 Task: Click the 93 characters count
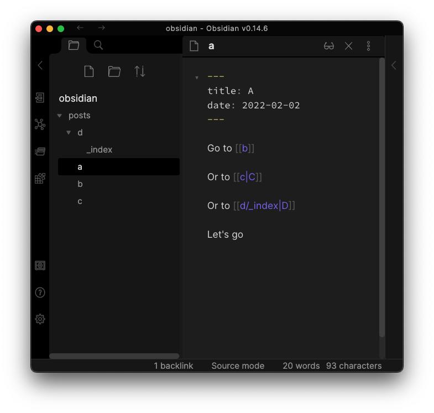point(354,365)
